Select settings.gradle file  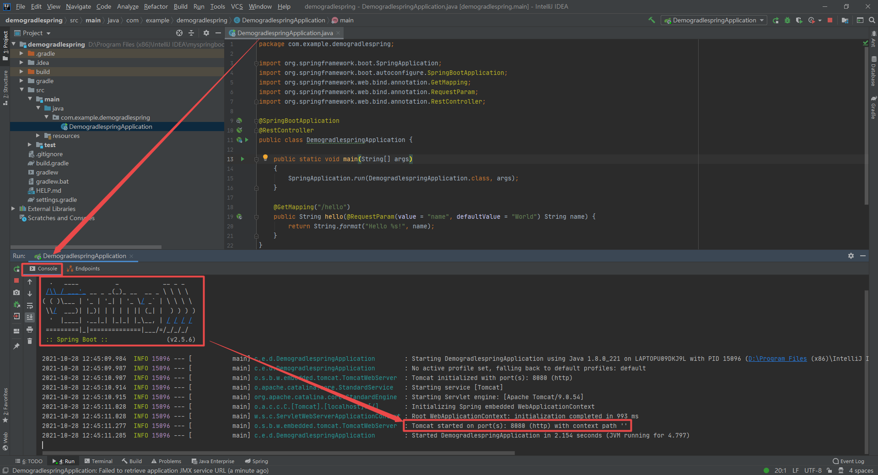click(x=56, y=200)
